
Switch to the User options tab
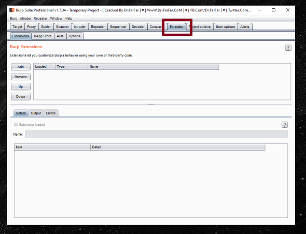point(225,27)
